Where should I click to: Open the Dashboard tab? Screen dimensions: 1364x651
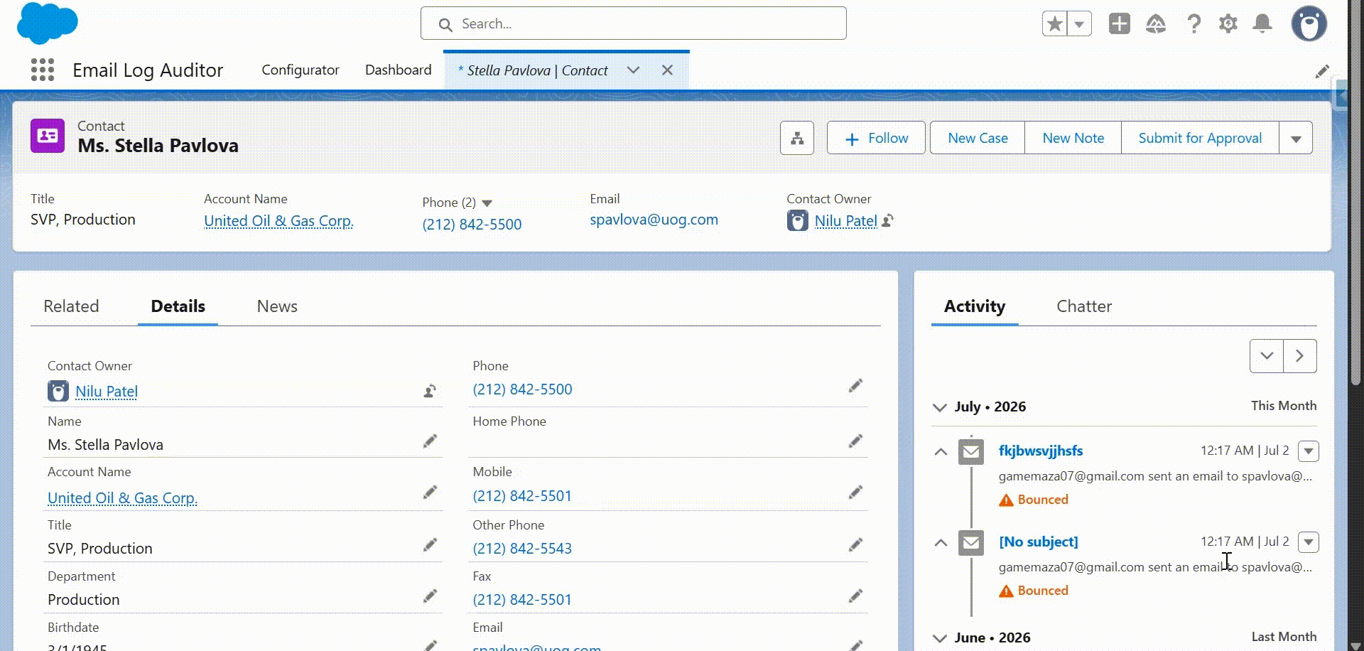pyautogui.click(x=398, y=70)
